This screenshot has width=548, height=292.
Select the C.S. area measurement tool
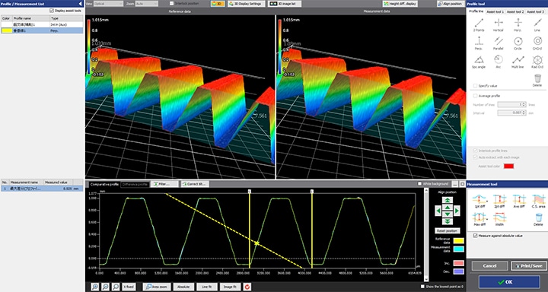(539, 202)
